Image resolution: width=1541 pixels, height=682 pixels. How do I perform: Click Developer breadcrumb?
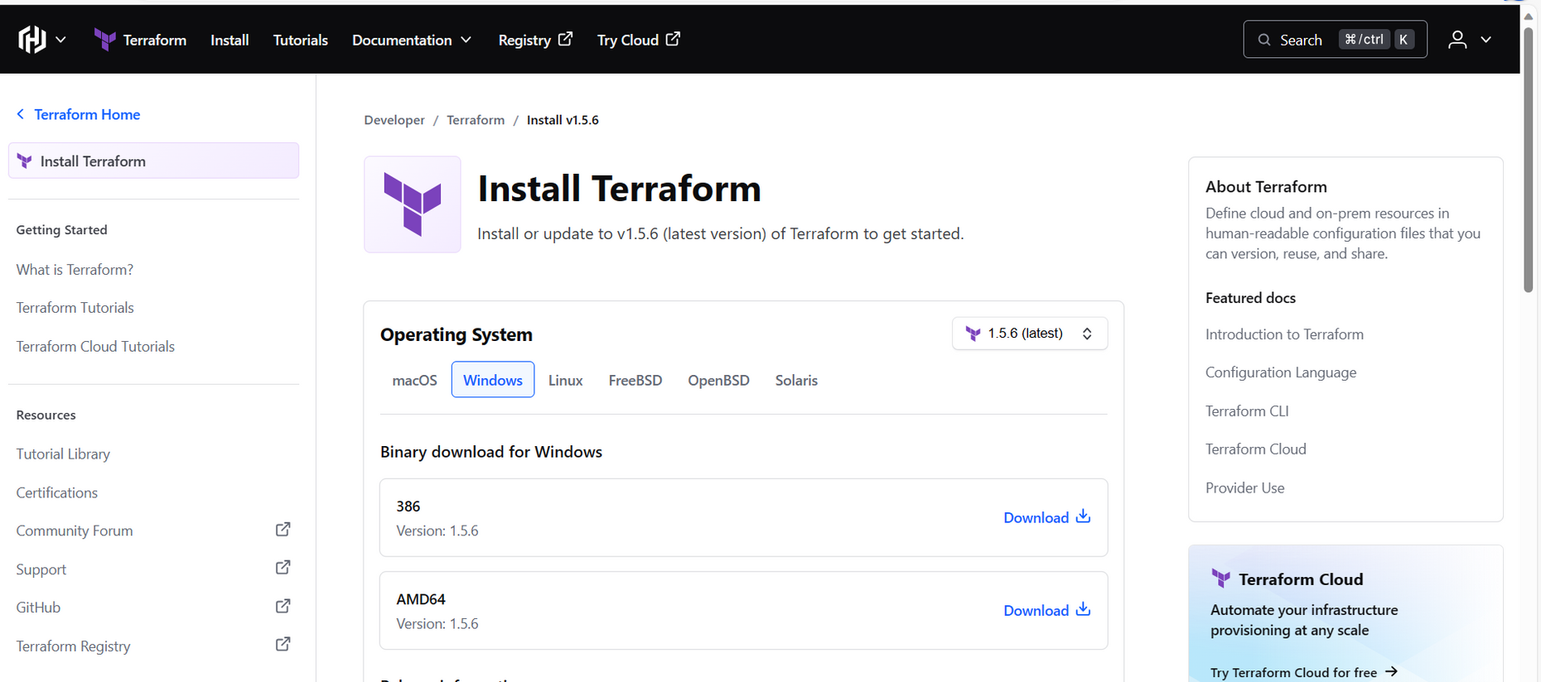394,120
